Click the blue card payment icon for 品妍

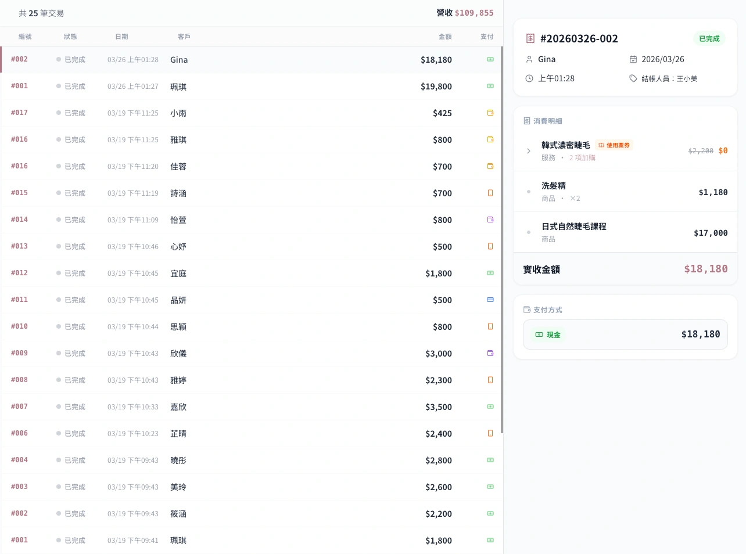coord(490,300)
